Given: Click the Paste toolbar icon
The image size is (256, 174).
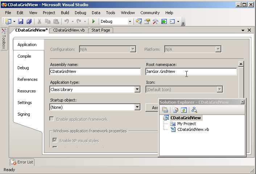Looking at the screenshot, I should coord(56,21).
